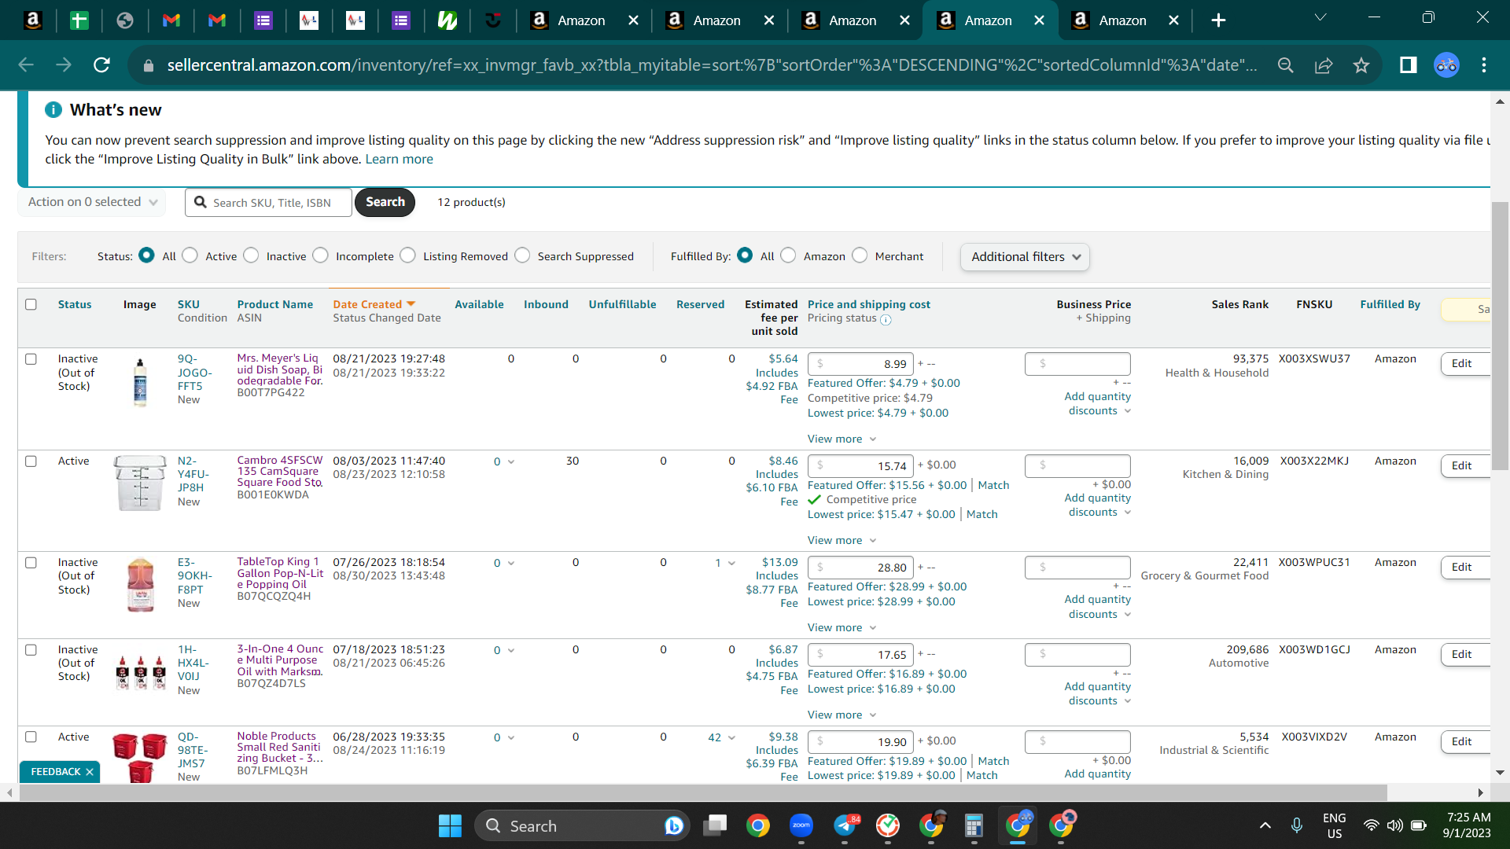Sort by the Inbound column header

tap(546, 304)
